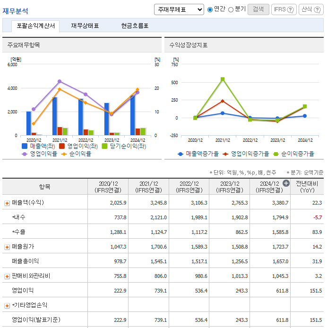Screen dimensions: 327x328
Task: Click the *수출 row label
Action: pyautogui.click(x=18, y=232)
